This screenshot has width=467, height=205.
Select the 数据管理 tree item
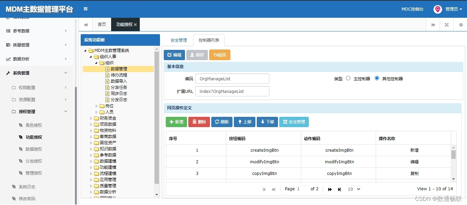click(x=118, y=69)
